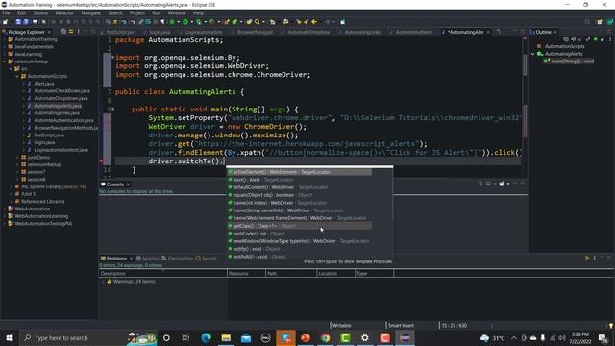Open Microsoft Edge from the taskbar

pos(206,337)
